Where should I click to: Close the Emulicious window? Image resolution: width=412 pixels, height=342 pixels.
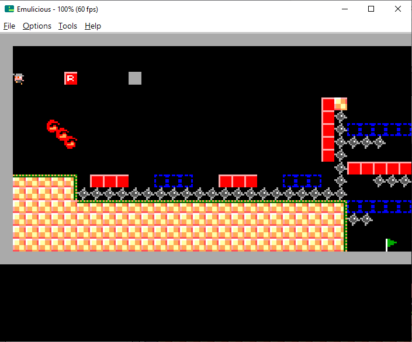(x=398, y=9)
